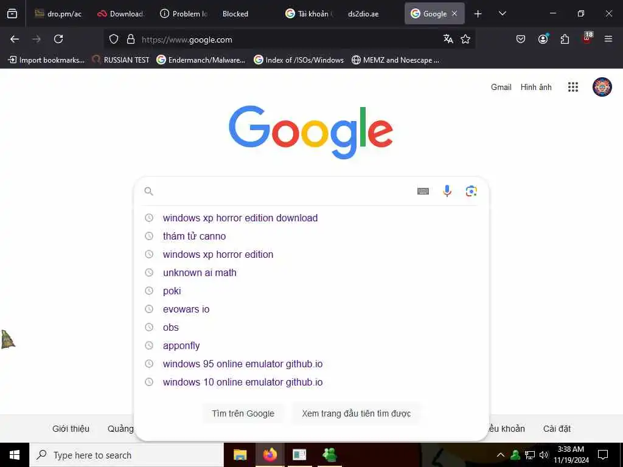623x467 pixels.
Task: Open Cài đặt footer settings
Action: click(x=557, y=429)
